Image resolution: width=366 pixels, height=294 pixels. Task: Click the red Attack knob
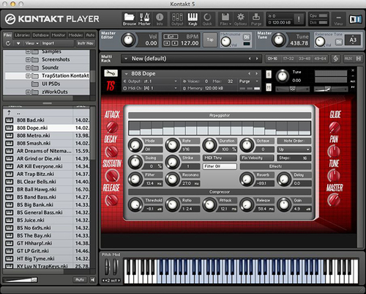click(112, 127)
